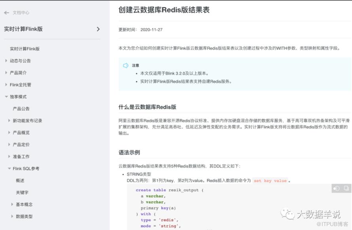Expand the 准备工作 tree node
This screenshot has height=230, width=352.
[9, 156]
